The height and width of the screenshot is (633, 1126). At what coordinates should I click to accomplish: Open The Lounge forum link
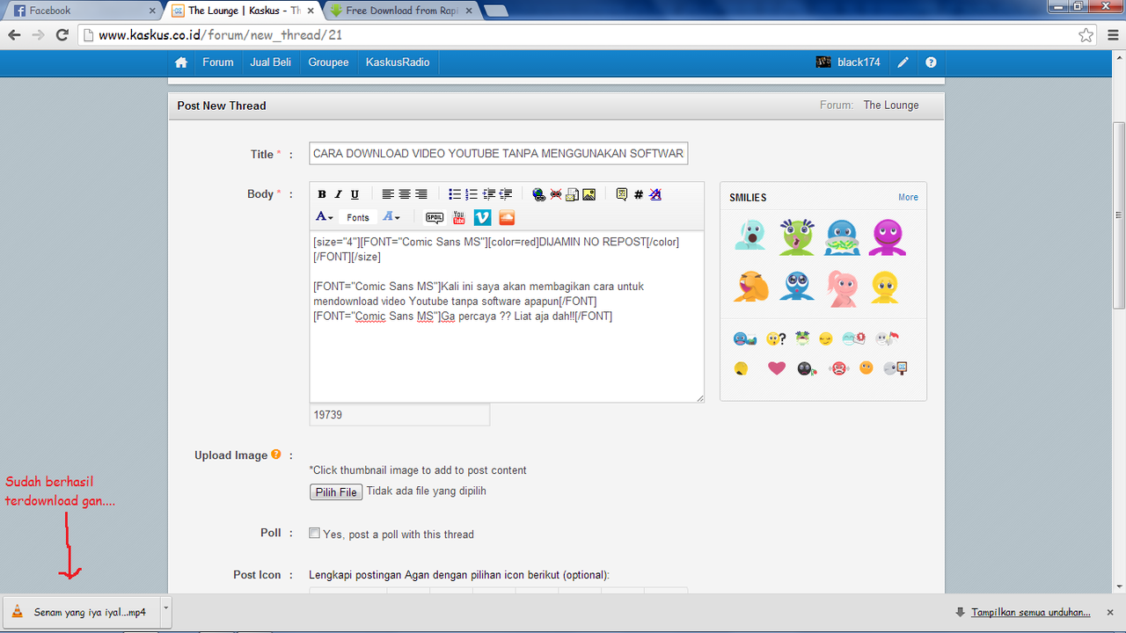tap(890, 105)
